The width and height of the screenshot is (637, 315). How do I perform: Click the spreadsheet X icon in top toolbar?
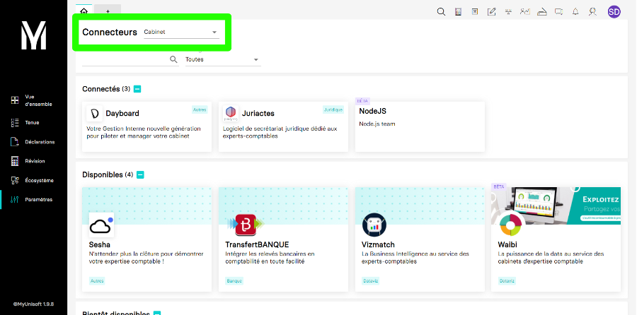tap(474, 12)
